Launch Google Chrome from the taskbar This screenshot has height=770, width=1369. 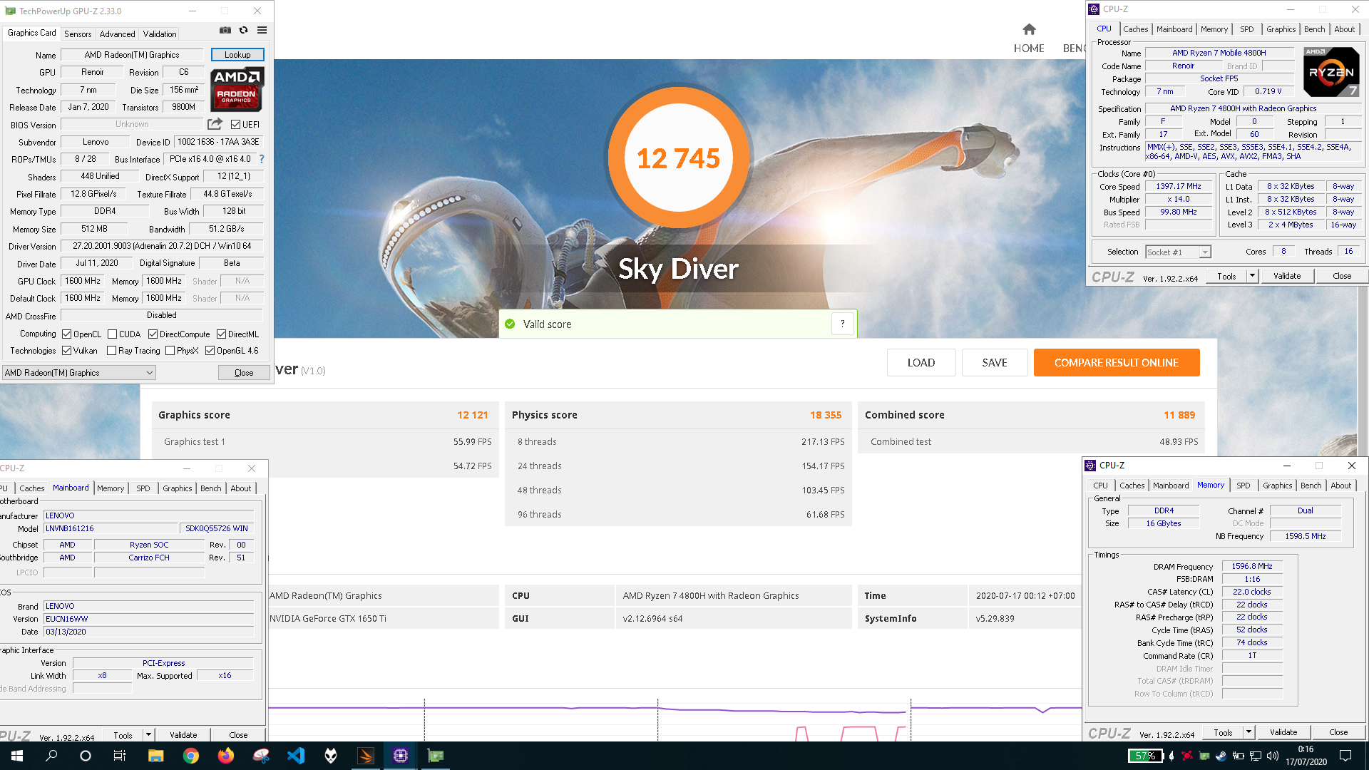click(190, 756)
